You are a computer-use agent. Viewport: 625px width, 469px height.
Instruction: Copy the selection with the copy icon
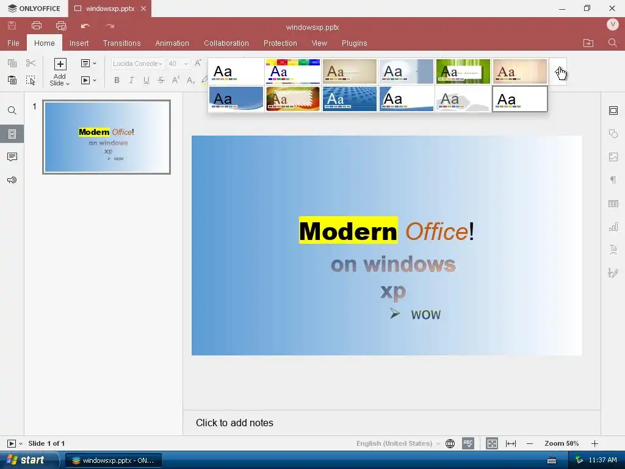(12, 63)
